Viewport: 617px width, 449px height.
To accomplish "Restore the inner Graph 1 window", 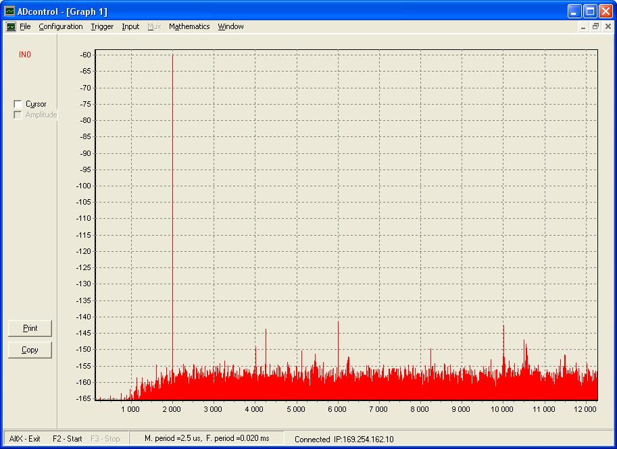I will 596,26.
